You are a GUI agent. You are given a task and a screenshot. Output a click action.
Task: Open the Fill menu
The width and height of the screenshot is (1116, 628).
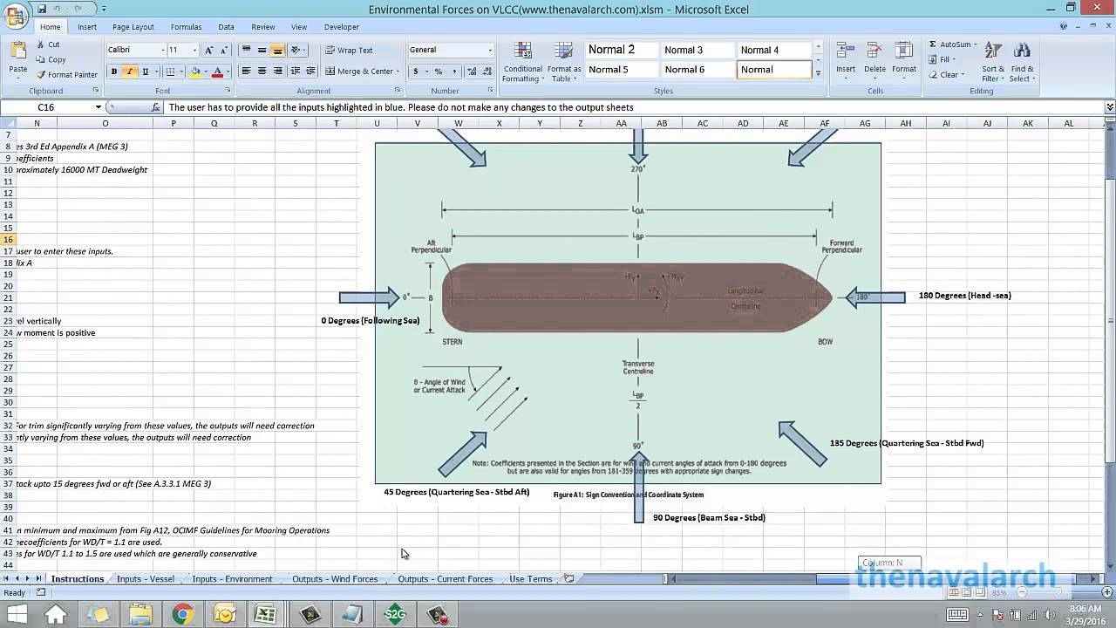pyautogui.click(x=942, y=59)
